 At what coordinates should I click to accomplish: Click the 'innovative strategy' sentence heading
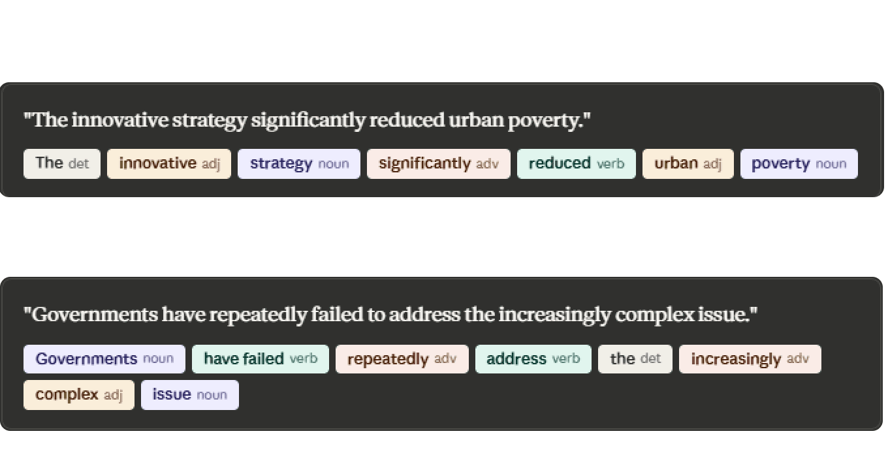(307, 120)
